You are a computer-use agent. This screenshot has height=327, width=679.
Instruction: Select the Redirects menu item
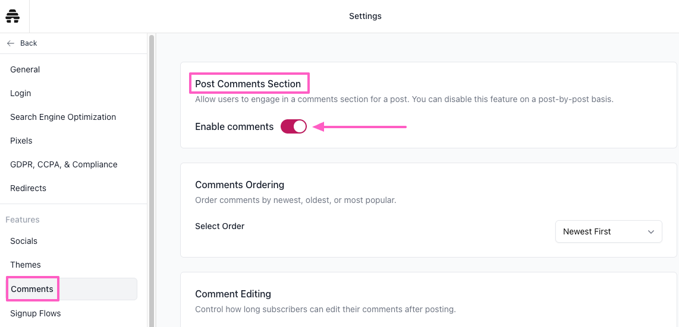pos(28,188)
